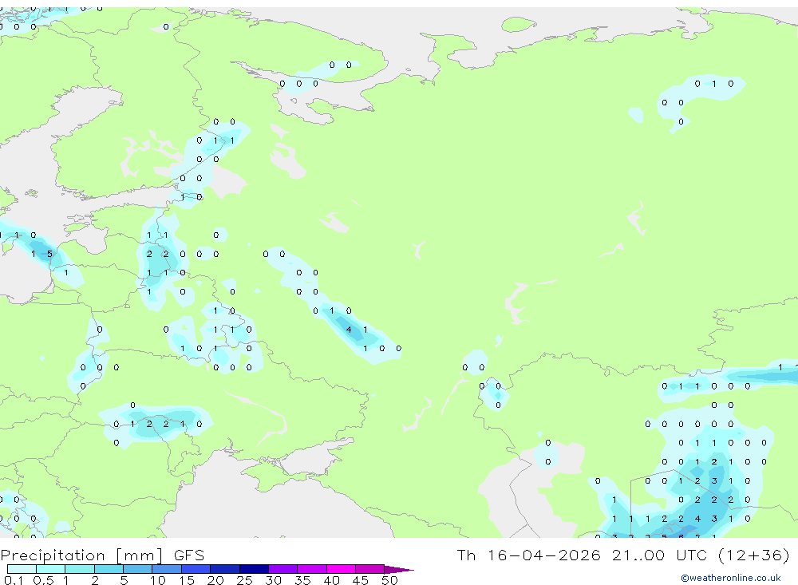Image resolution: width=798 pixels, height=585 pixels.
Task: Select the "30" legend scale label
Action: pos(273,580)
